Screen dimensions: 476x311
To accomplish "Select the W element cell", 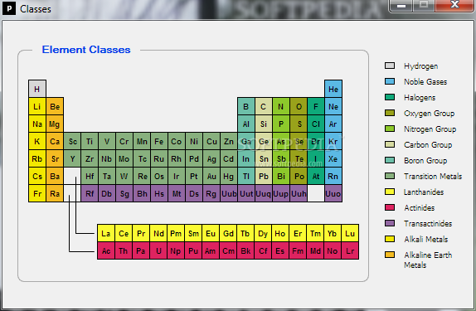I will 124,176.
